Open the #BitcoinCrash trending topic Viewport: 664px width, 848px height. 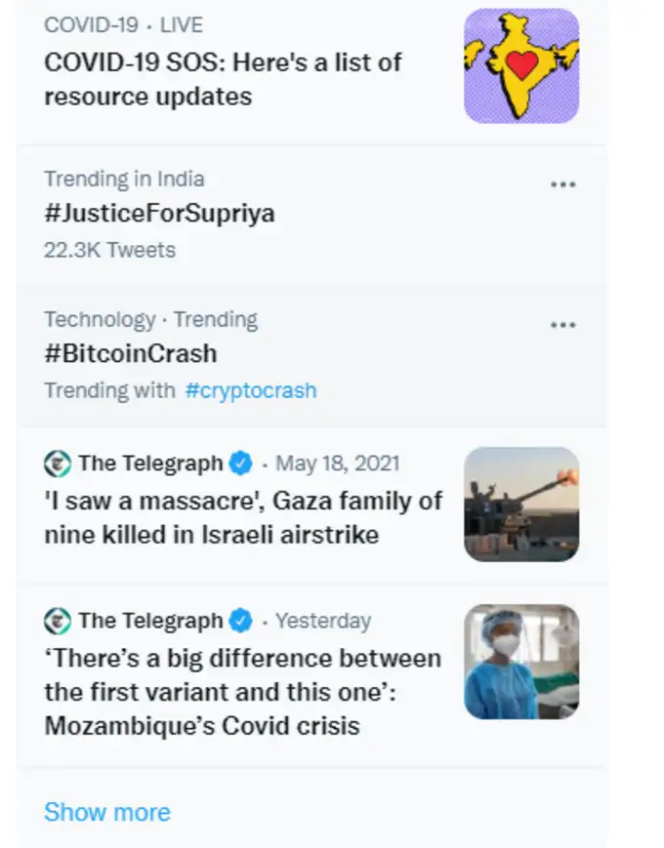tap(131, 353)
